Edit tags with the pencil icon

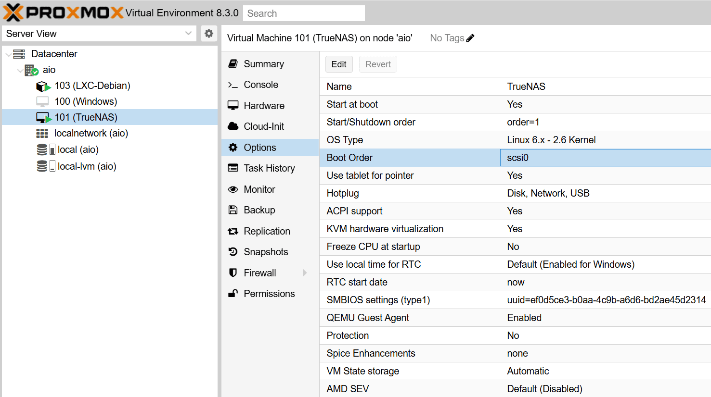[x=470, y=38]
